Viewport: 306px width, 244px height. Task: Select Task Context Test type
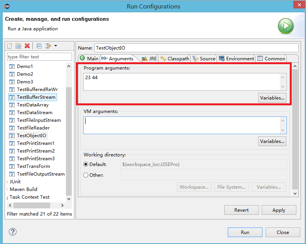pos(29,197)
